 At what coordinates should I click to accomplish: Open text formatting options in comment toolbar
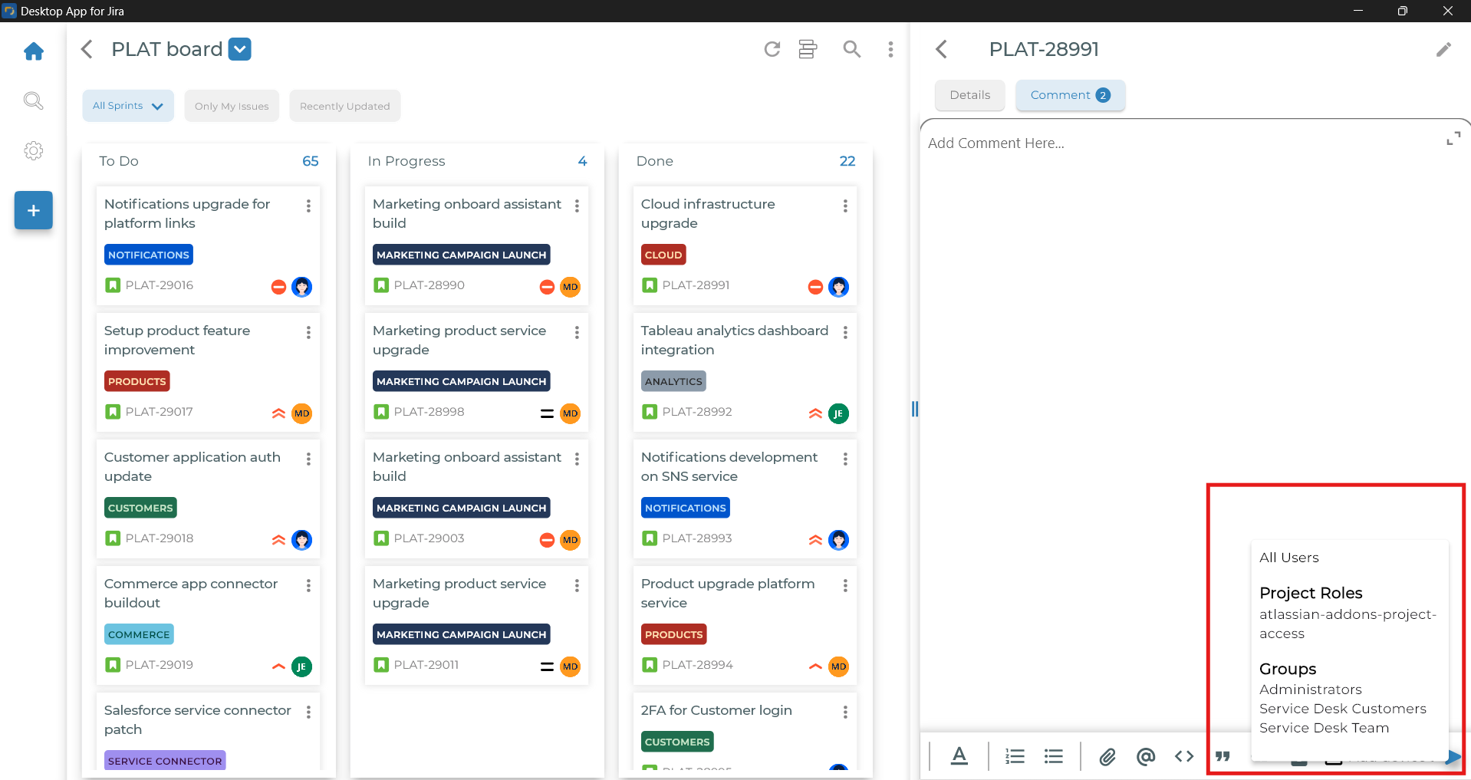(959, 756)
